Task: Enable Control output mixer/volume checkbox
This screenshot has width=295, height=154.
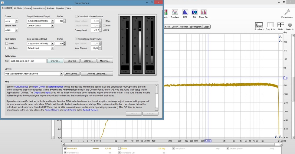Action: (76, 16)
